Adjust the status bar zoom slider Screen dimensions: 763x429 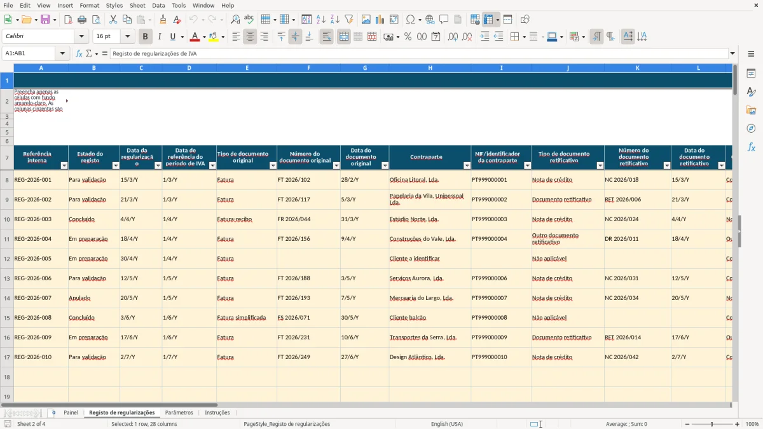[x=712, y=424]
